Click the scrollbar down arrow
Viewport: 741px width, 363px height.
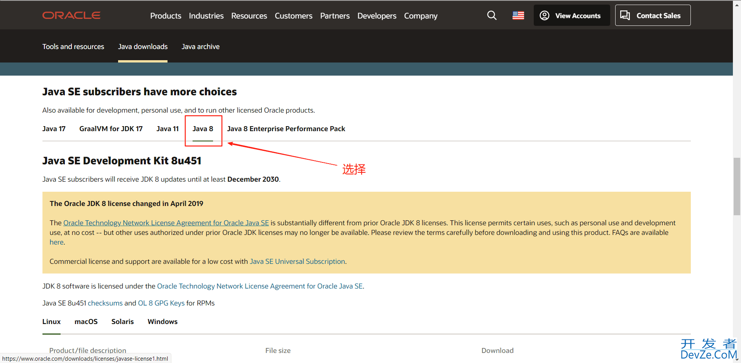click(737, 360)
